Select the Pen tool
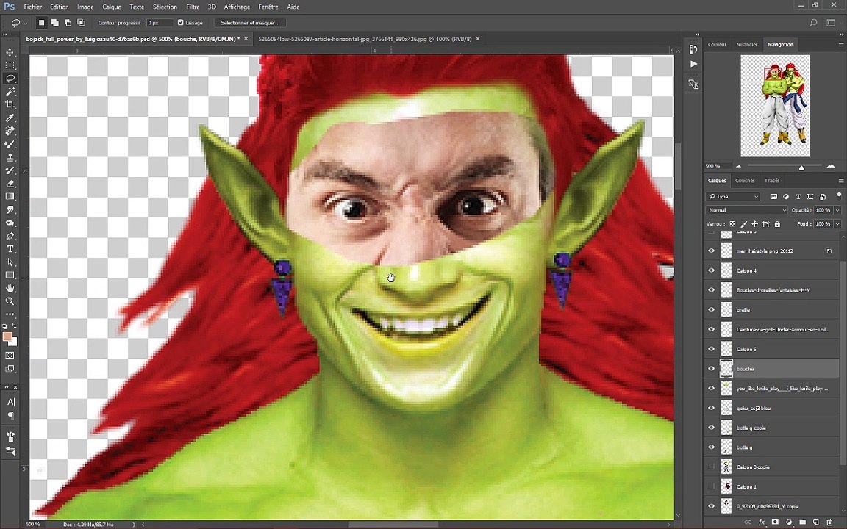 pyautogui.click(x=10, y=236)
